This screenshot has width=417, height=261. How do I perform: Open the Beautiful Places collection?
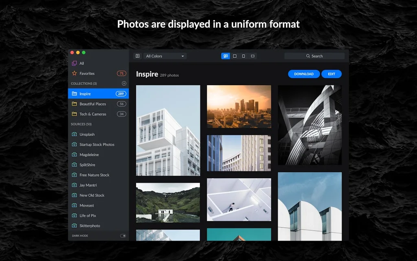[92, 104]
